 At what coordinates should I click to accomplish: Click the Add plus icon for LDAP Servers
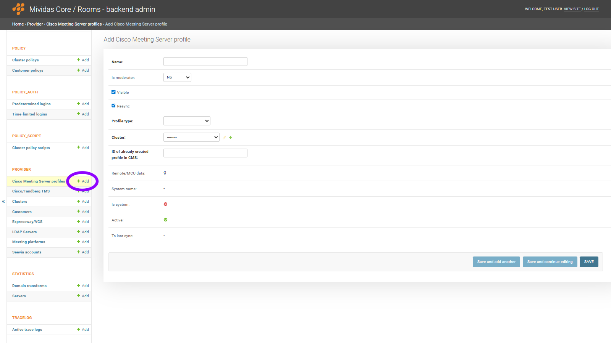click(x=79, y=232)
